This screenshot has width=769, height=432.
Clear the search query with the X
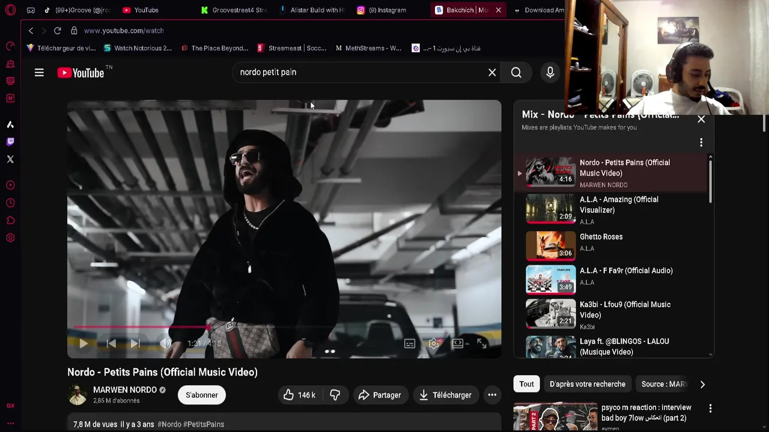click(x=492, y=73)
